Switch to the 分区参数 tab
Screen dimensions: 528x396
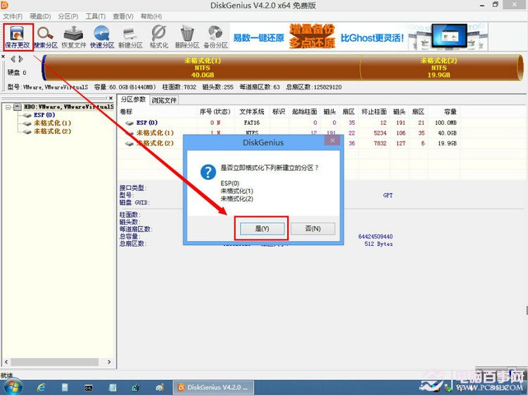point(133,99)
